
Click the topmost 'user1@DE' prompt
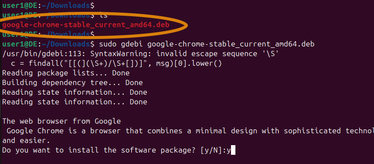point(20,5)
